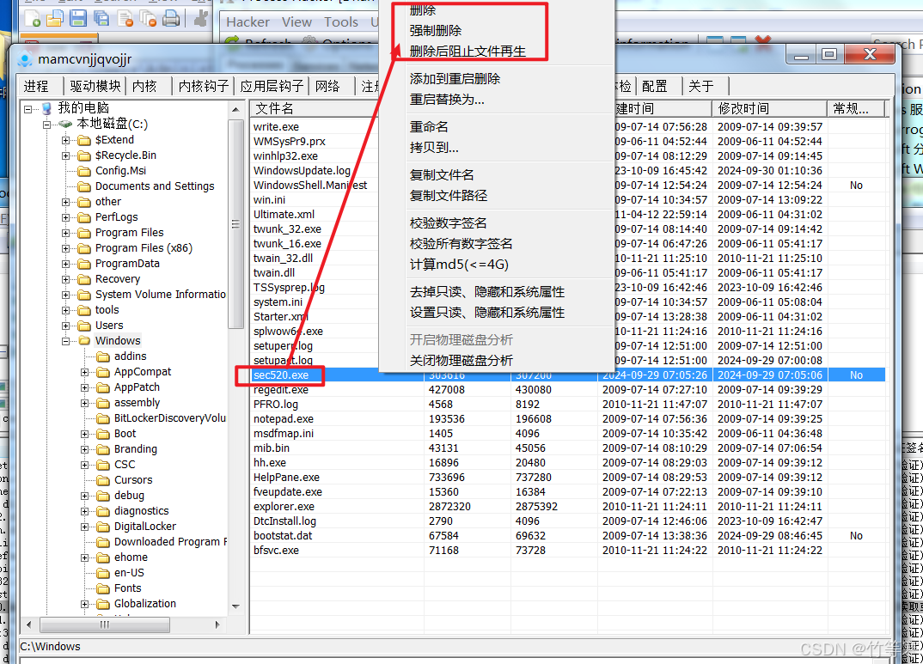Expand the $Recycle.Bin tree node
Image resolution: width=923 pixels, height=664 pixels.
pyautogui.click(x=66, y=155)
